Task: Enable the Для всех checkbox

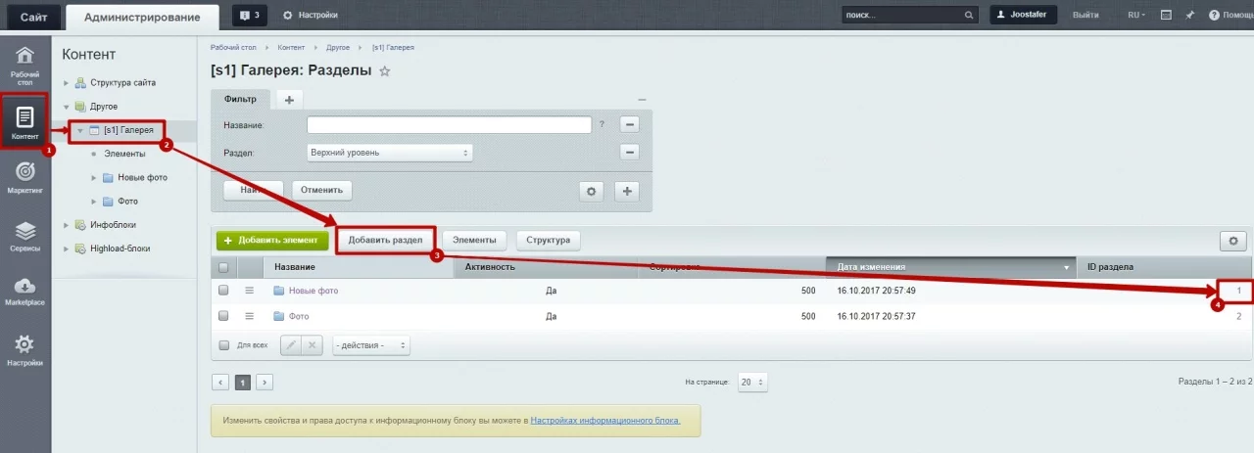Action: 223,345
